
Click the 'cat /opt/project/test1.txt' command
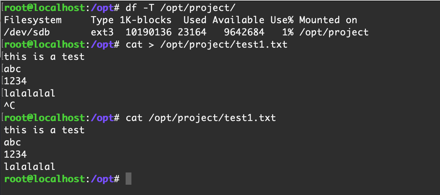click(201, 118)
